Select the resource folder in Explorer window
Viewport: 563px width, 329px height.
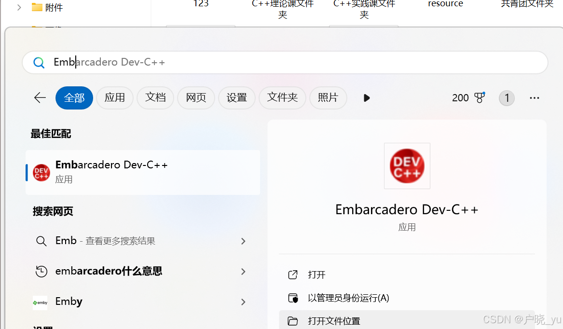click(x=445, y=4)
